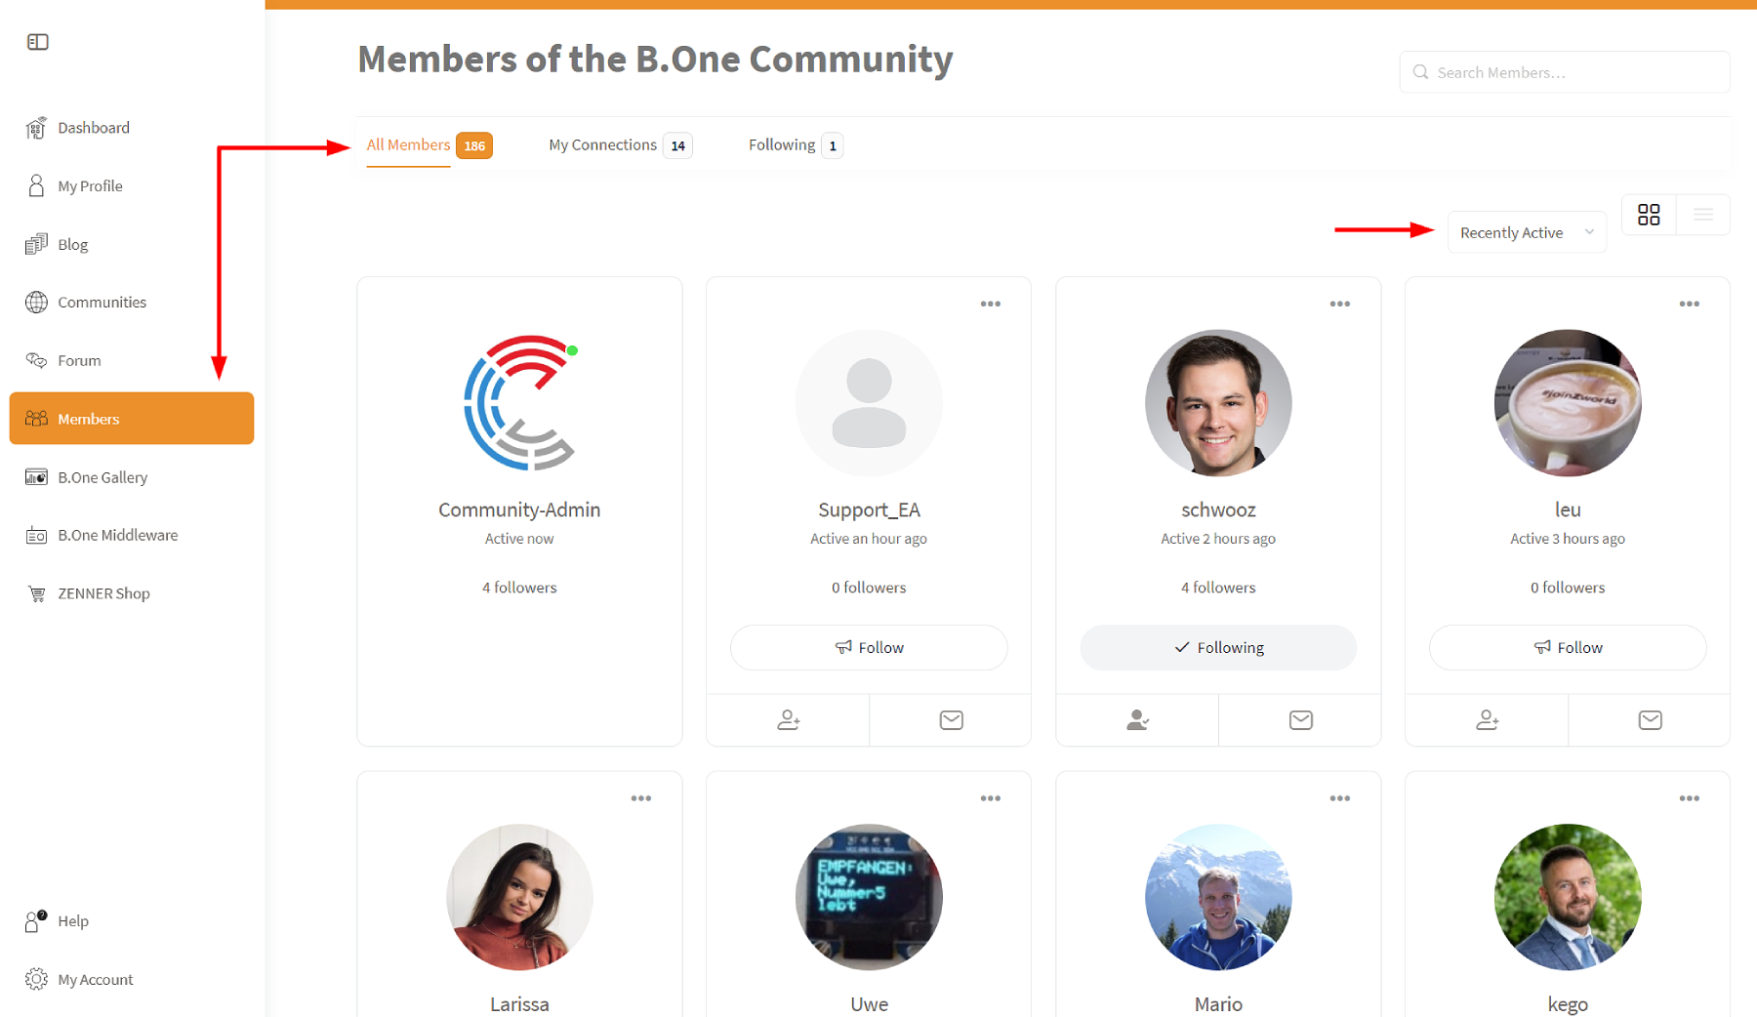Follow the member Support_EA
This screenshot has height=1017, width=1757.
pyautogui.click(x=869, y=647)
